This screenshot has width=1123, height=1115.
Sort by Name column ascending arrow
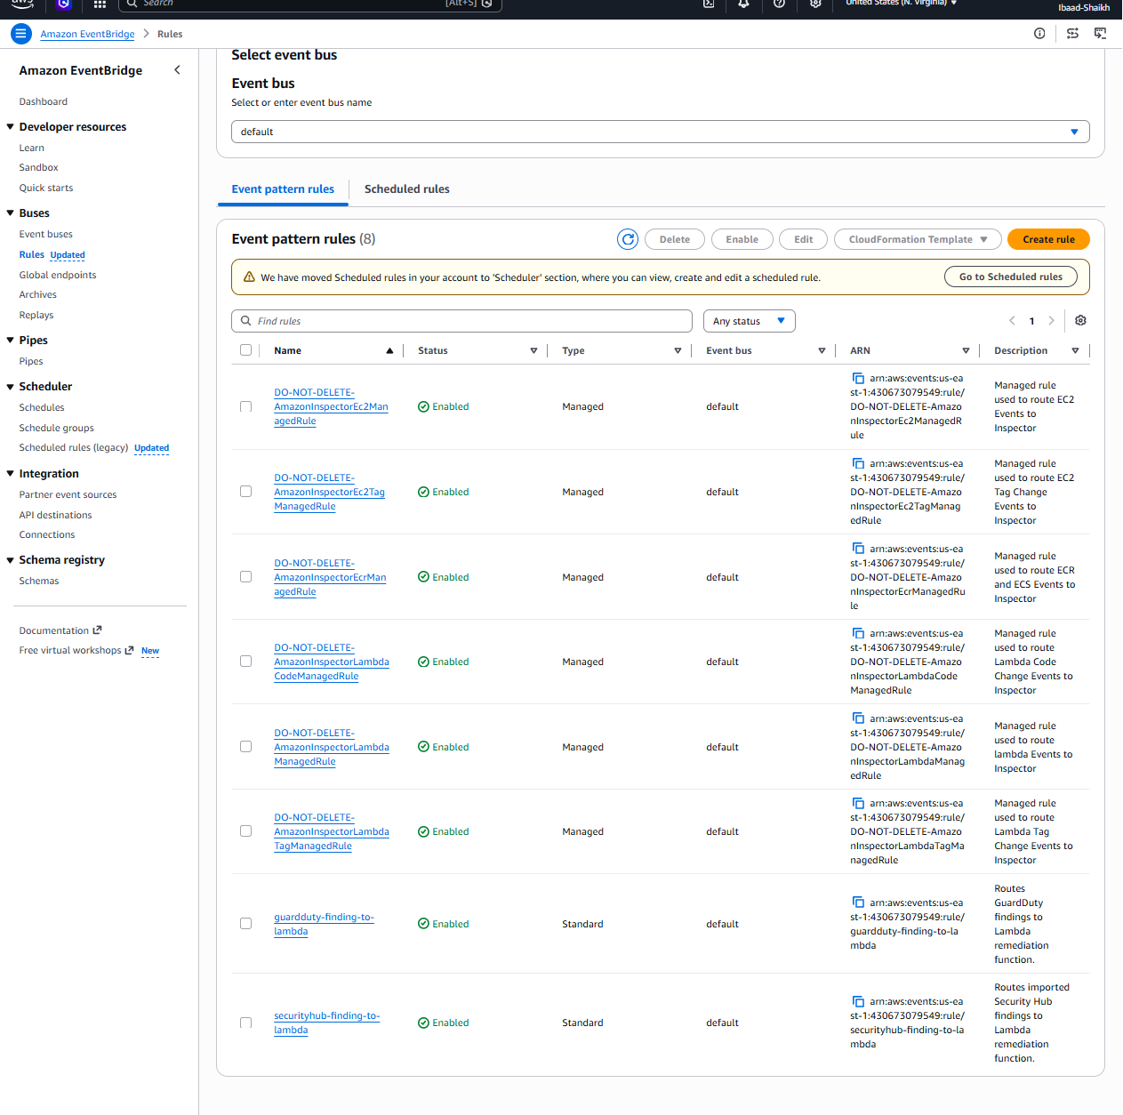pos(389,351)
